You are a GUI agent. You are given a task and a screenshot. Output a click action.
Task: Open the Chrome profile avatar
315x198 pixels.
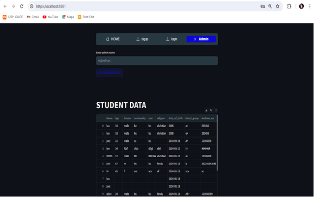[x=301, y=6]
